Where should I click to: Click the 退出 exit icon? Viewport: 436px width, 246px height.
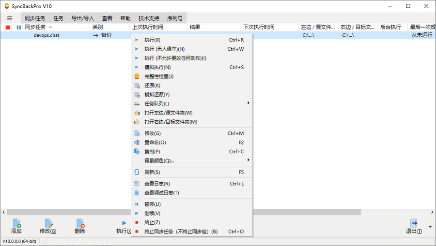[x=414, y=223]
